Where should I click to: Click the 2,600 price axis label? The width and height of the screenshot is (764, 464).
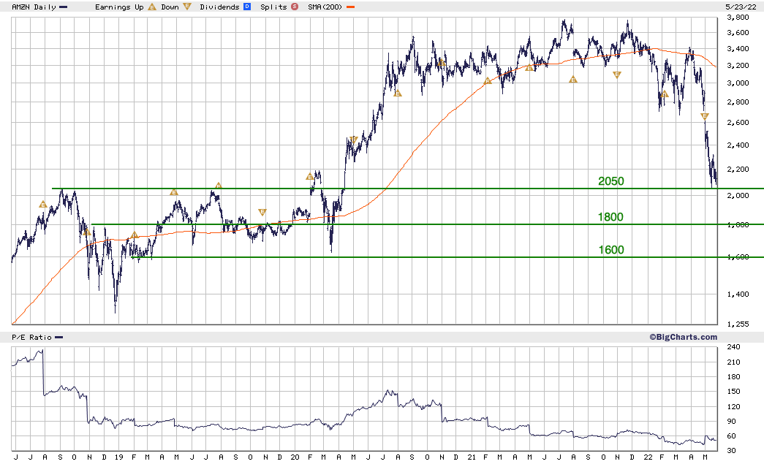738,123
